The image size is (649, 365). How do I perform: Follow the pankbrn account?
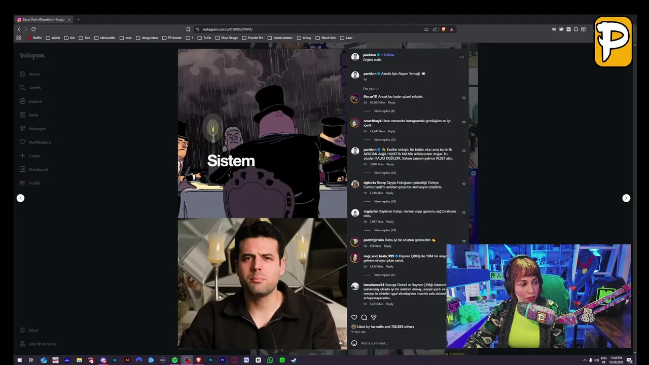coord(389,55)
